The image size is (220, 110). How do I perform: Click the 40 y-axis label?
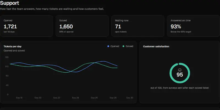7,85
